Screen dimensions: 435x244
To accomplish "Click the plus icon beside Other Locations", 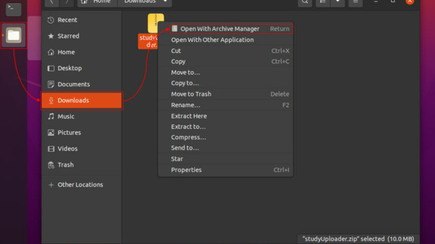I will pos(51,185).
